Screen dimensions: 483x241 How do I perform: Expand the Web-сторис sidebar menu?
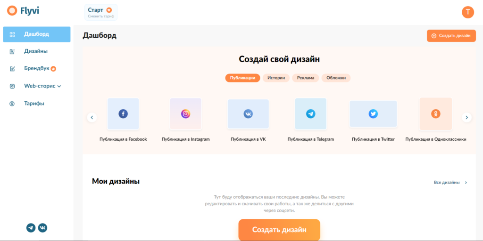(42, 86)
